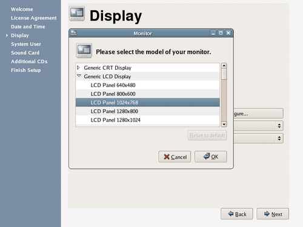The height and width of the screenshot is (227, 303).
Task: Select LCD Panel 1280x1024
Action: click(x=147, y=120)
